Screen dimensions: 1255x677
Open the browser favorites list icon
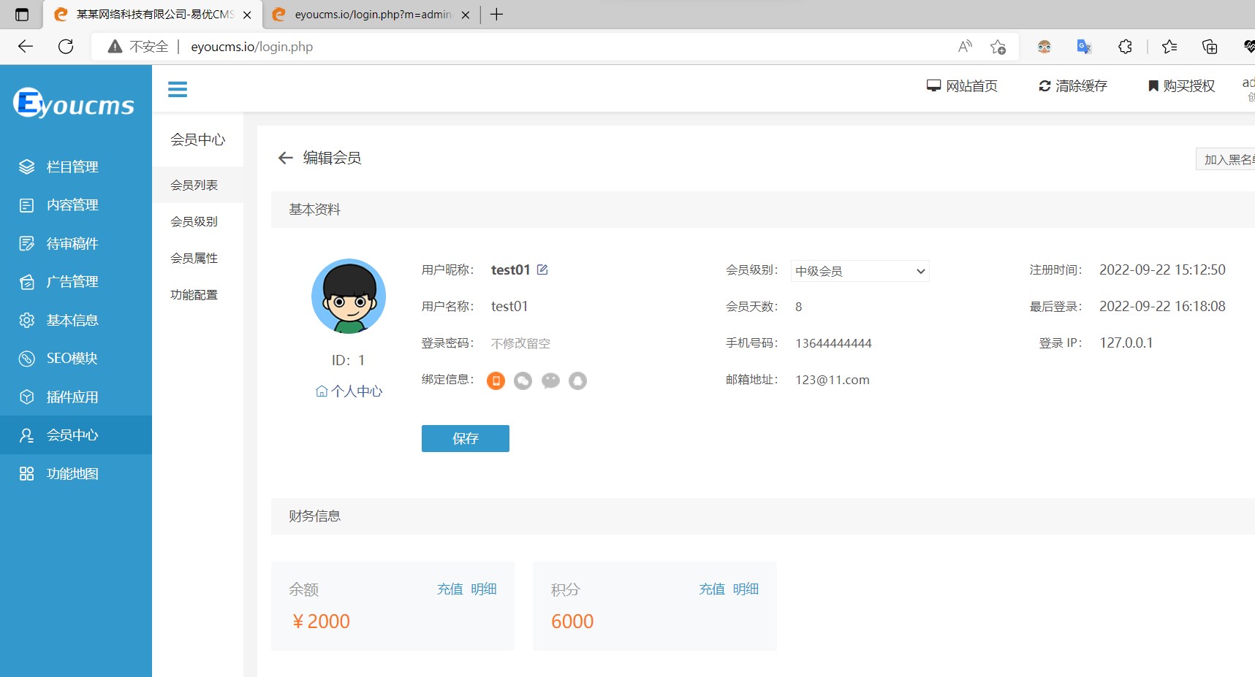[x=1169, y=47]
